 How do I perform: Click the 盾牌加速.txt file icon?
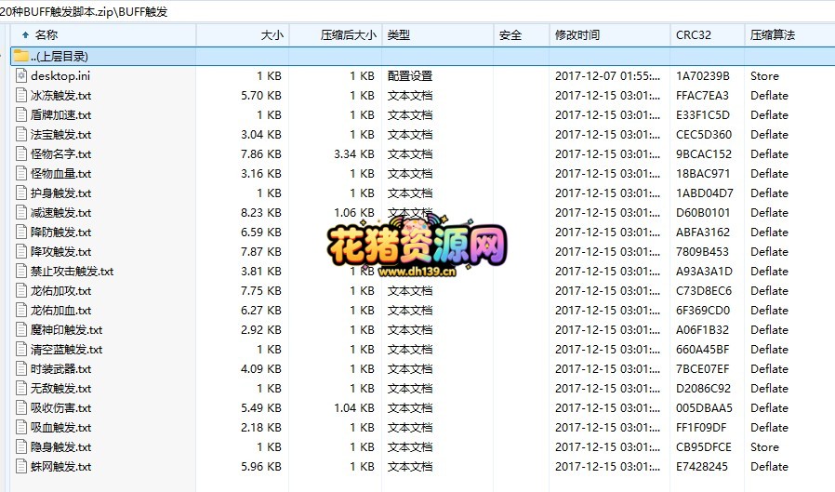click(20, 115)
